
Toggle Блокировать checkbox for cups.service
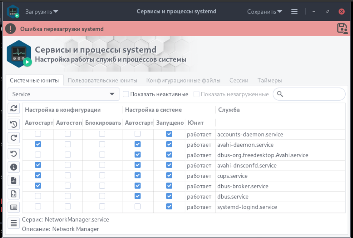(x=102, y=176)
